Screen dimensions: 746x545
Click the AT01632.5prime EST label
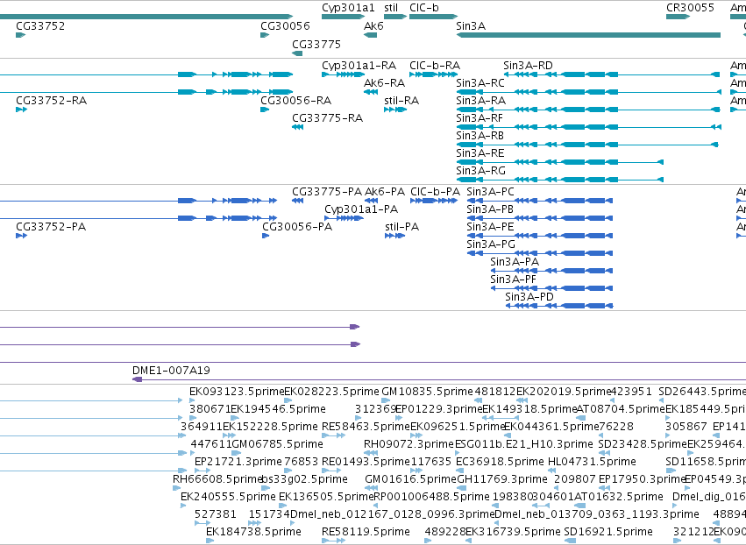(x=619, y=497)
